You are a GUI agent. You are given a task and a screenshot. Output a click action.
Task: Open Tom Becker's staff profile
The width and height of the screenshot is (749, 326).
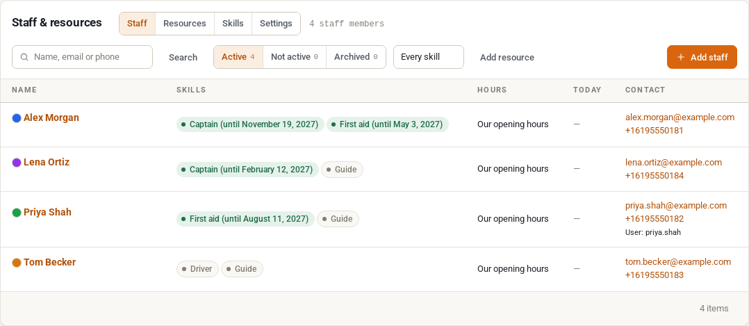point(50,262)
